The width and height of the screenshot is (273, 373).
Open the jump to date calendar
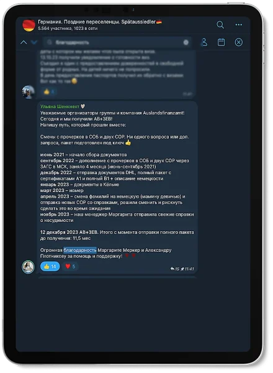[221, 42]
